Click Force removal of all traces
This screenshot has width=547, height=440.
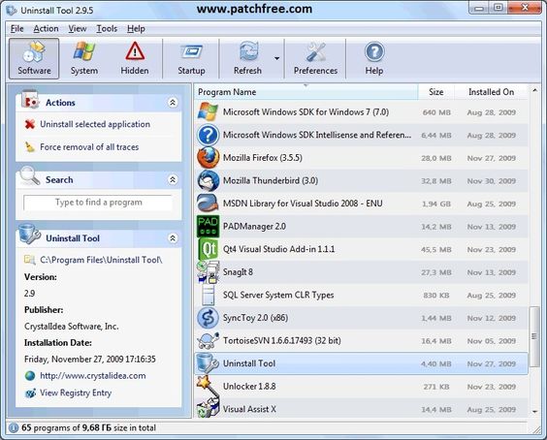pos(89,147)
